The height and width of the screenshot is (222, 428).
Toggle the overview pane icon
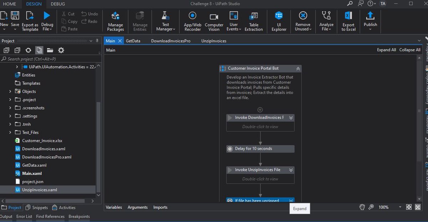tap(418, 207)
